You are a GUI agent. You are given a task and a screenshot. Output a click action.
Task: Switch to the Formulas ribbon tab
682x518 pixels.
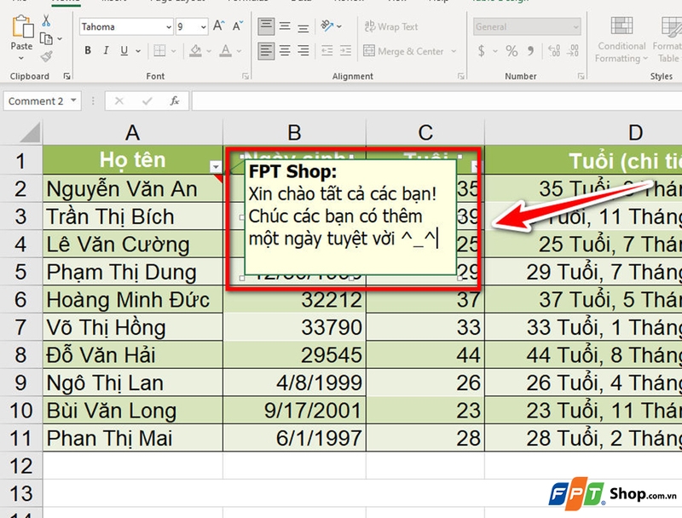(x=246, y=3)
